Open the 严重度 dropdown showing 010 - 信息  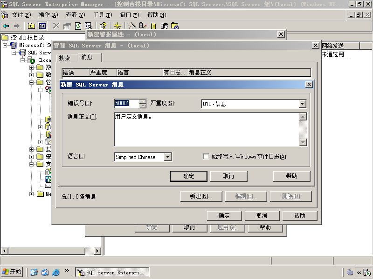coord(302,104)
